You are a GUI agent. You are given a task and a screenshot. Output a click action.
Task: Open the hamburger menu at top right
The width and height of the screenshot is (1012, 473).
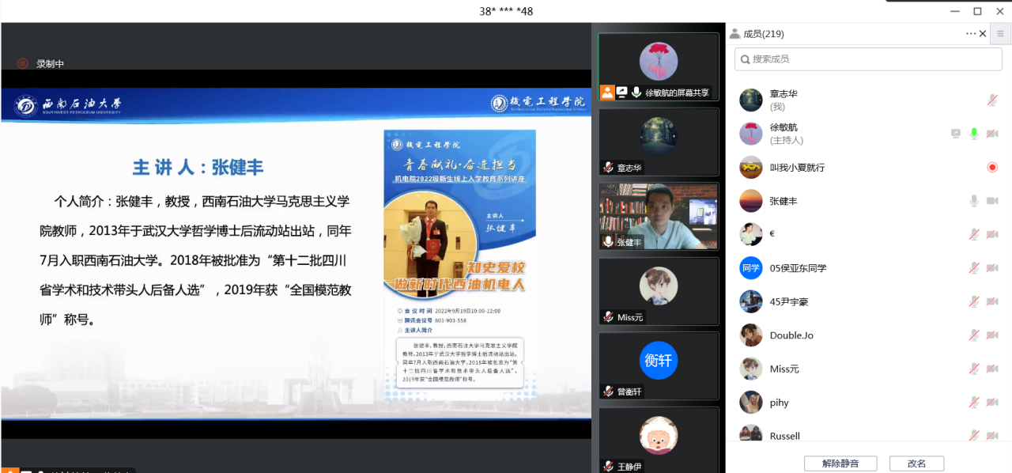(1000, 34)
